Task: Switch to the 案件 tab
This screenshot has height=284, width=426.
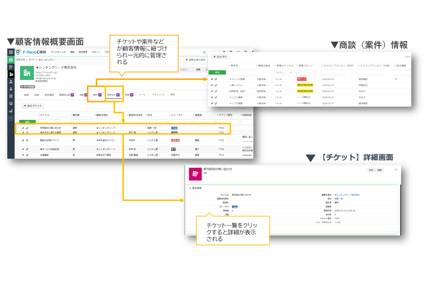Action: 96,95
